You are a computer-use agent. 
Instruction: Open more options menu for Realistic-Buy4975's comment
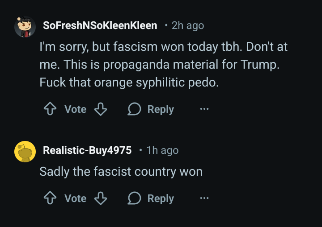(x=204, y=198)
